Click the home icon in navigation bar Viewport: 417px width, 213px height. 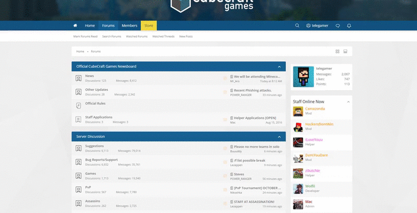pyautogui.click(x=75, y=26)
